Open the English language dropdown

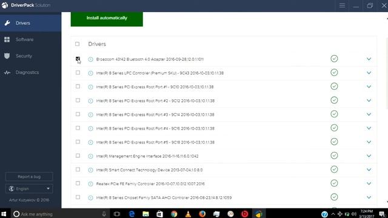pyautogui.click(x=29, y=188)
